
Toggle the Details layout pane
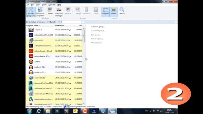[x=114, y=12]
